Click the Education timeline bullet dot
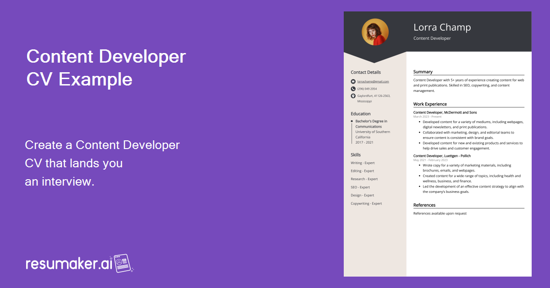 click(352, 121)
